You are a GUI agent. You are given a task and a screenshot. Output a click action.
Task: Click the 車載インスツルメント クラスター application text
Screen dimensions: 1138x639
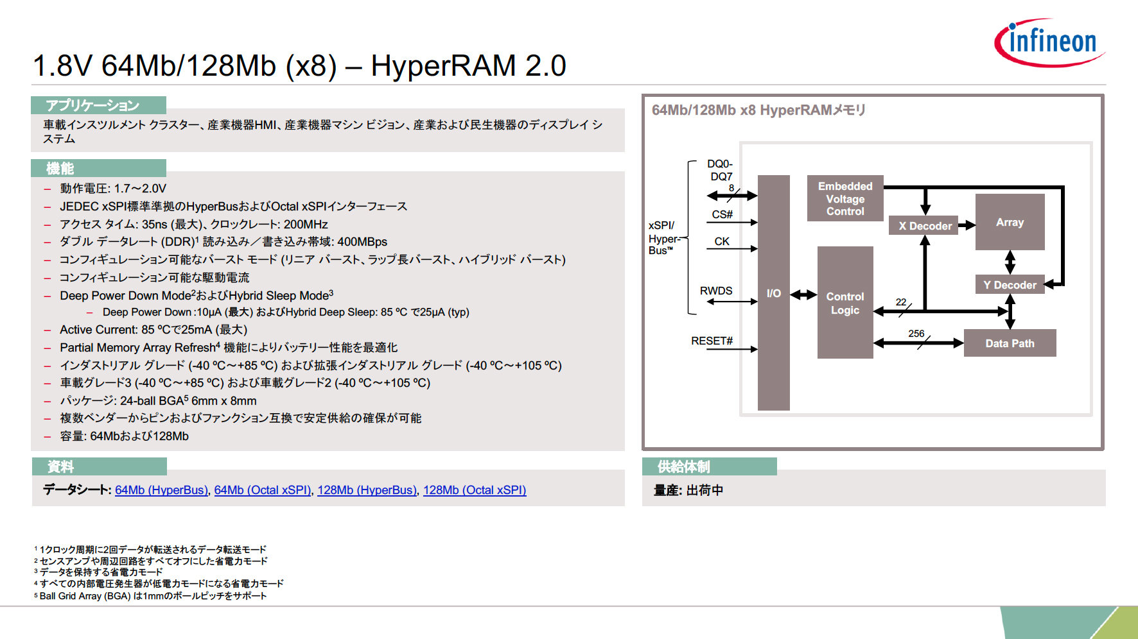pyautogui.click(x=323, y=132)
